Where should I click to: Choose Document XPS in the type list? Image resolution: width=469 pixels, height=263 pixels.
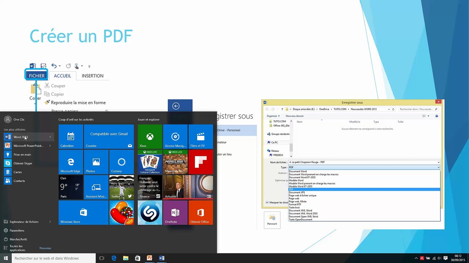[297, 193]
